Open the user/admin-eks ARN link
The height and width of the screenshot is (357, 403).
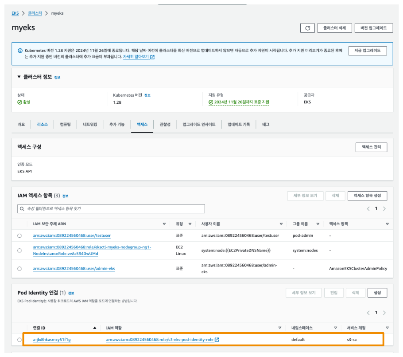74,268
